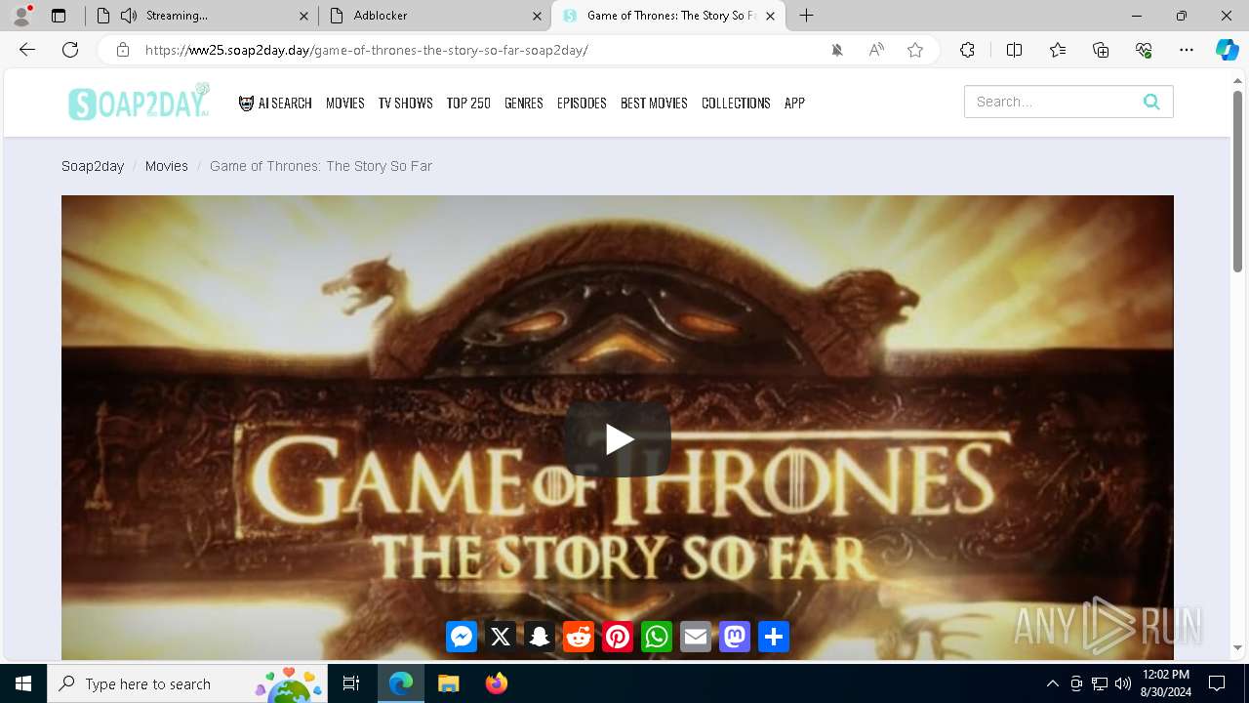Image resolution: width=1249 pixels, height=703 pixels.
Task: Close the Game of Thrones tab
Action: (x=770, y=16)
